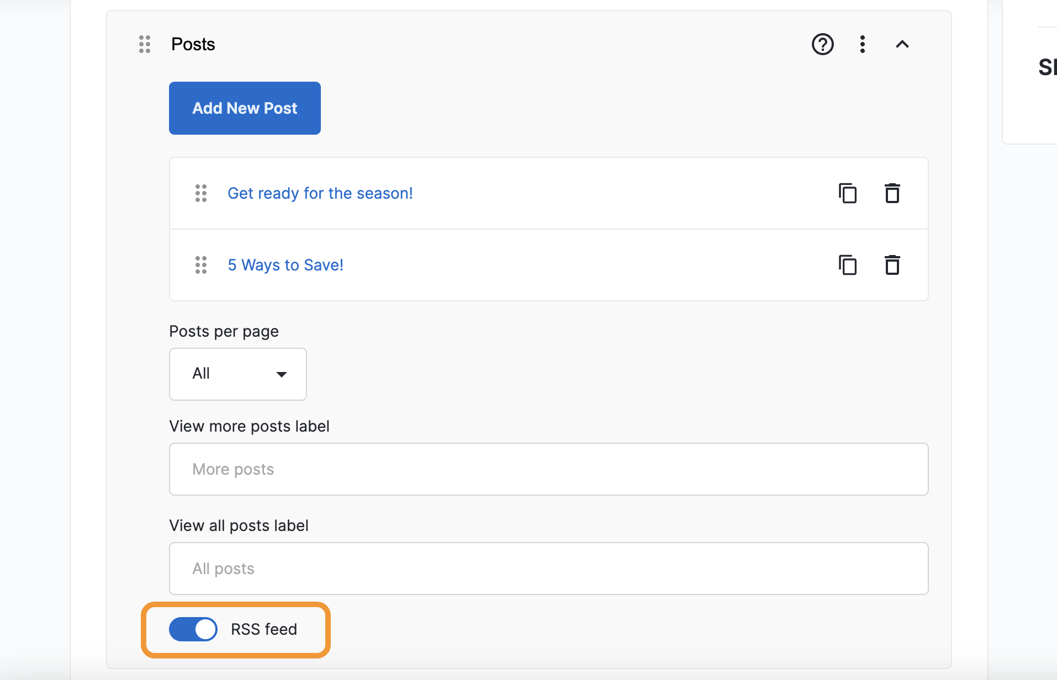Click drag handle for 'Get ready for the season!'
This screenshot has width=1057, height=680.
click(x=201, y=193)
